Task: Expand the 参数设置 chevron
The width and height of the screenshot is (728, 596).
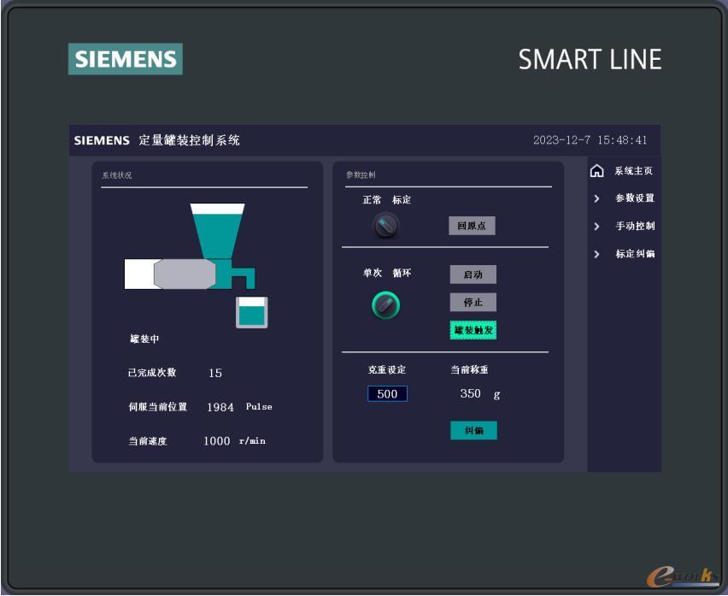Action: [596, 198]
